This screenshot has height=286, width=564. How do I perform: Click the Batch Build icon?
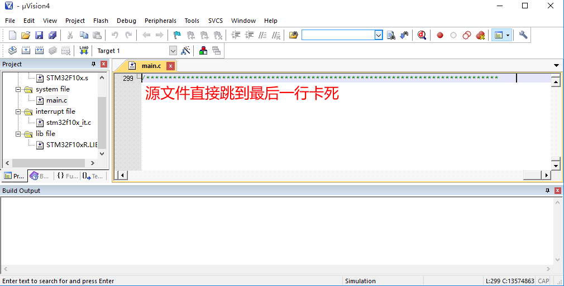tap(52, 51)
